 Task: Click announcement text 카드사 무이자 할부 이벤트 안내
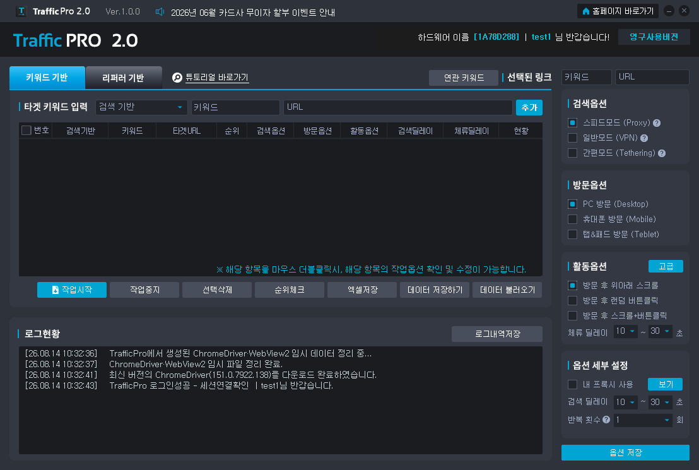pos(253,13)
